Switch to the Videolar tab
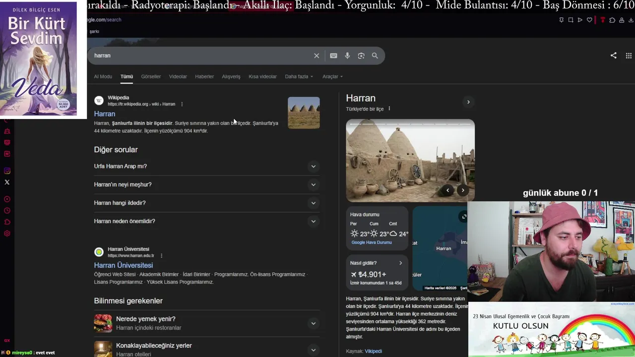This screenshot has height=357, width=635. [178, 76]
